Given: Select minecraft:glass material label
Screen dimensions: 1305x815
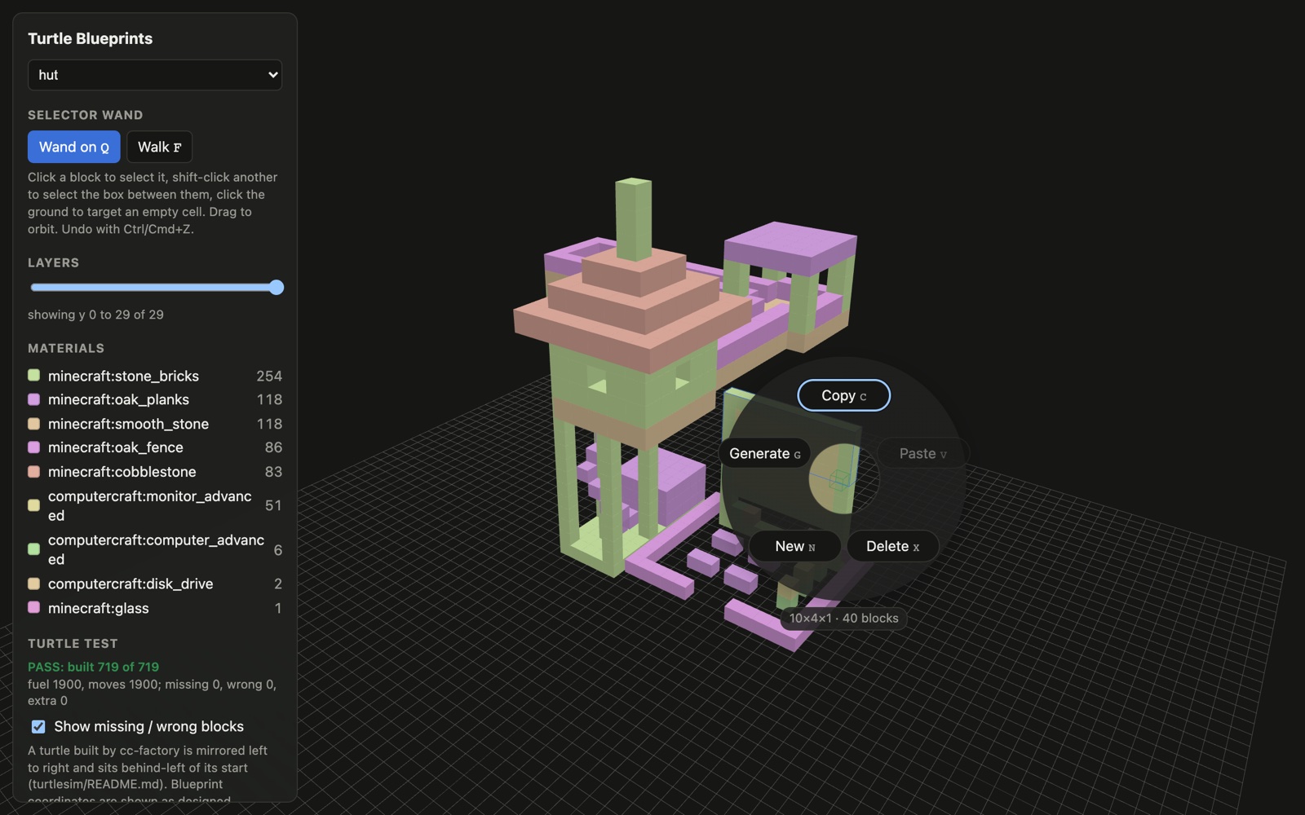Looking at the screenshot, I should coord(98,608).
